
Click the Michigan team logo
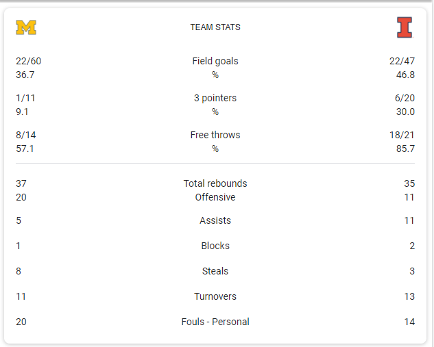pos(26,27)
